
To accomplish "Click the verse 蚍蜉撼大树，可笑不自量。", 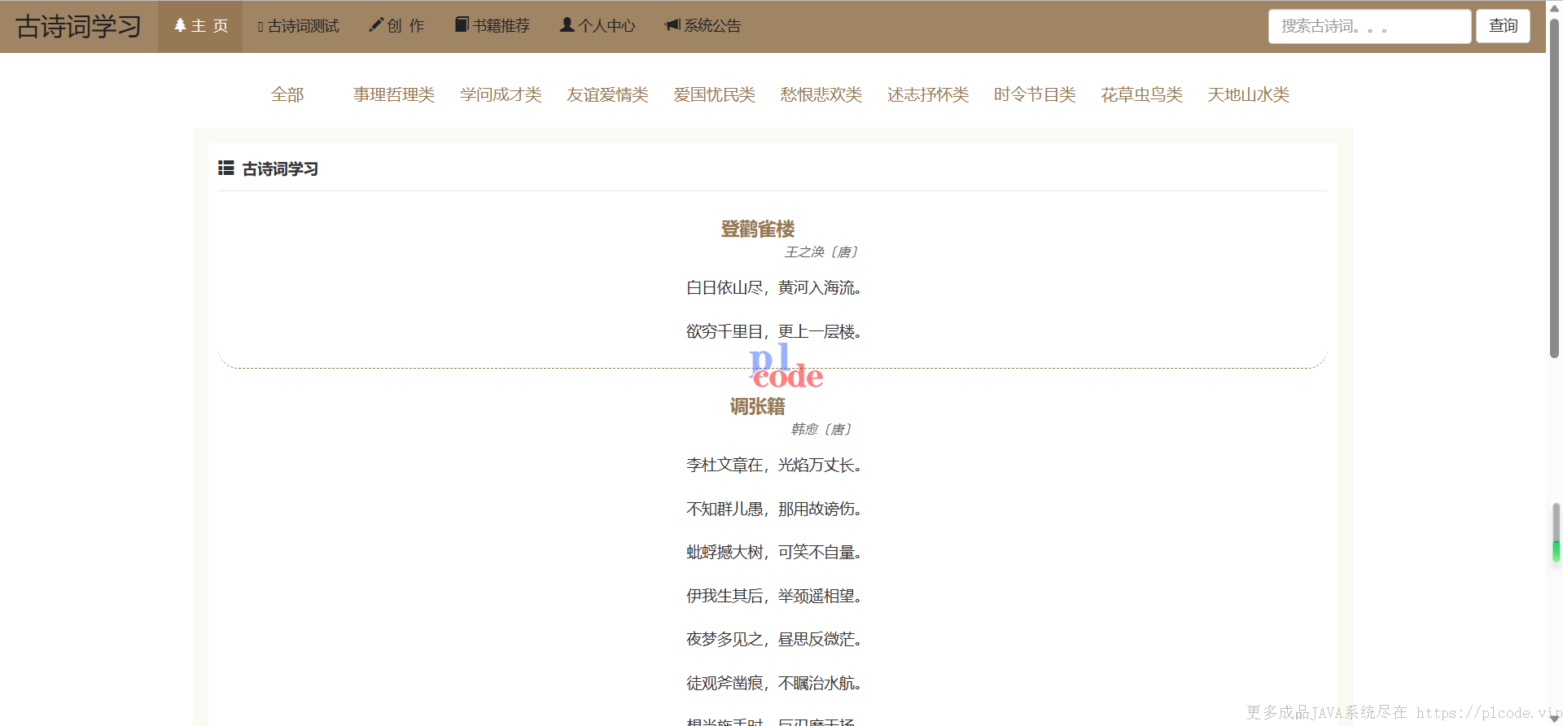I will pyautogui.click(x=773, y=552).
